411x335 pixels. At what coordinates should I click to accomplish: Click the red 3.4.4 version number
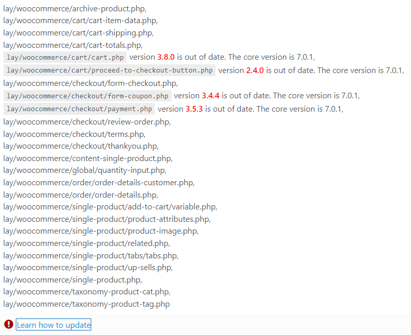coord(210,96)
